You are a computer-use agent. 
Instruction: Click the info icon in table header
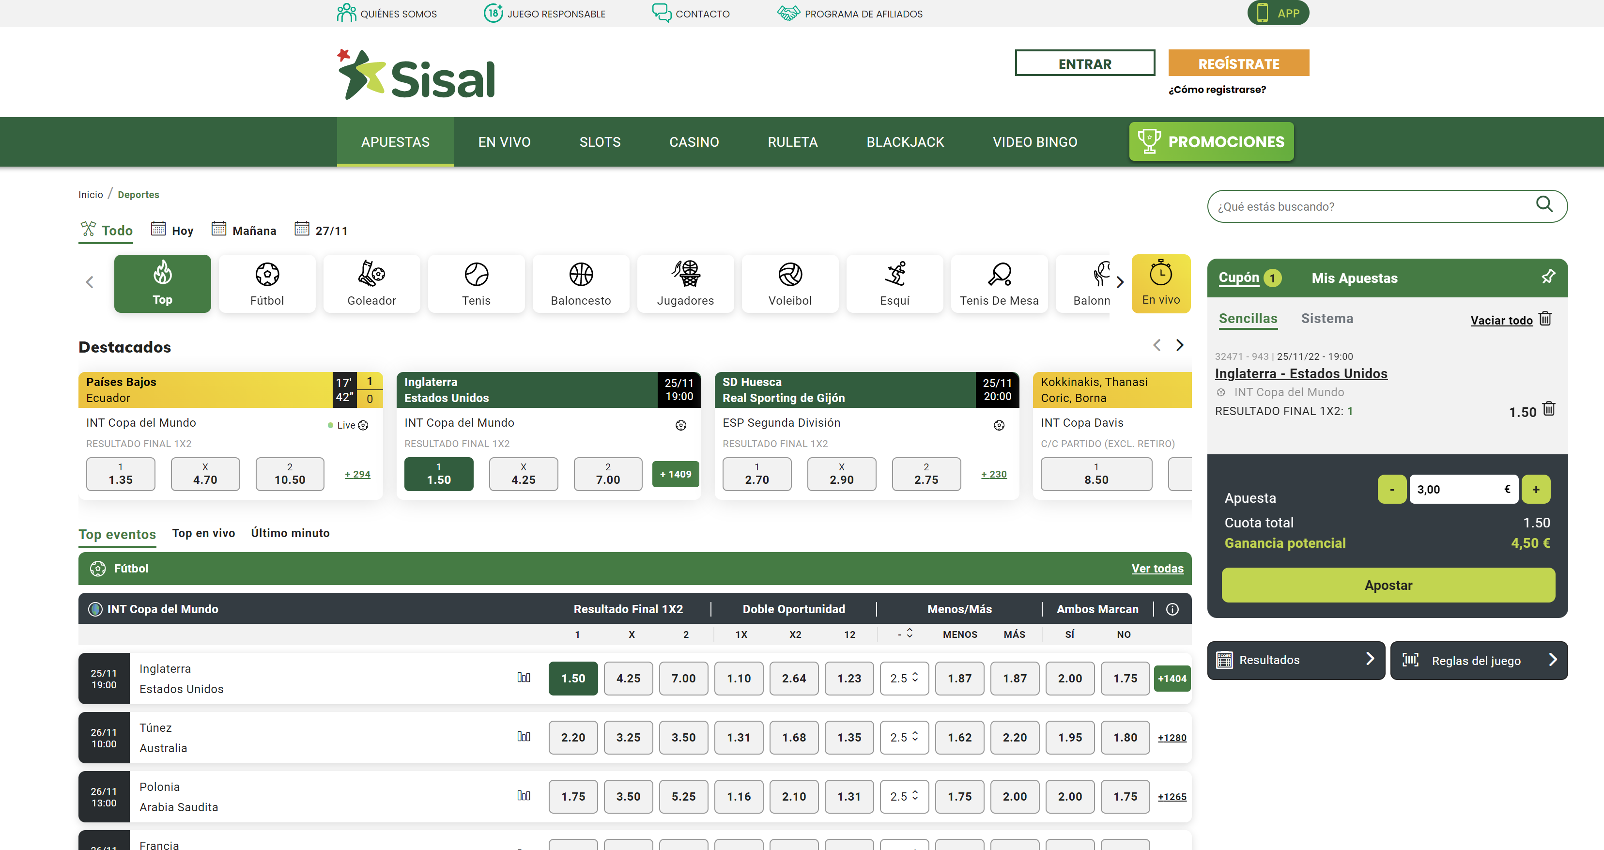click(x=1172, y=609)
